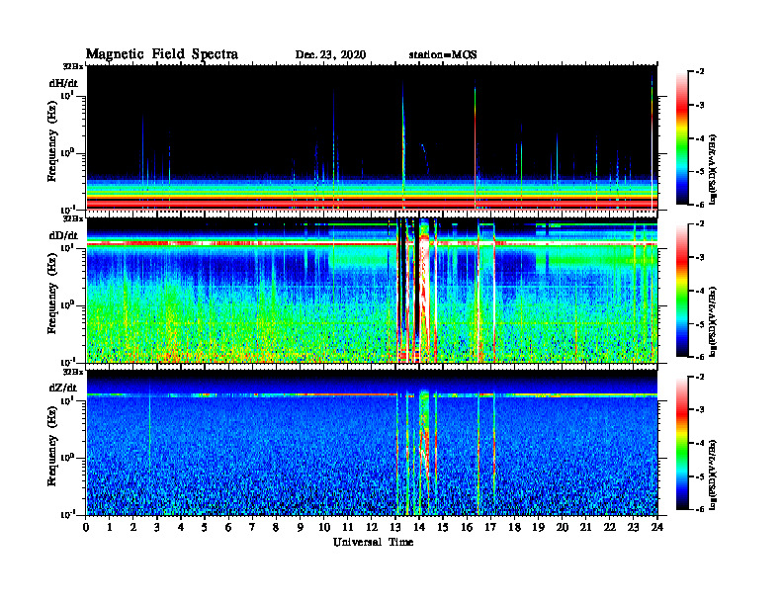Click the "-2" tick on dZ/dt colorbar
The height and width of the screenshot is (605, 783).
699,378
